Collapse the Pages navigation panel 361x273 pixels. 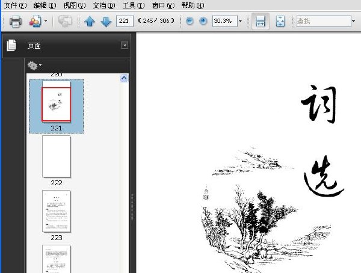click(x=125, y=45)
